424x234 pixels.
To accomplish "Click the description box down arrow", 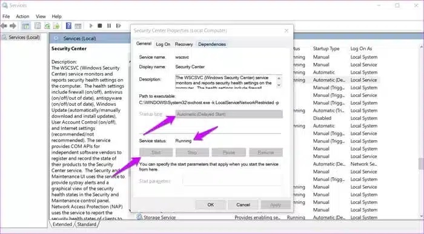I will click(279, 85).
